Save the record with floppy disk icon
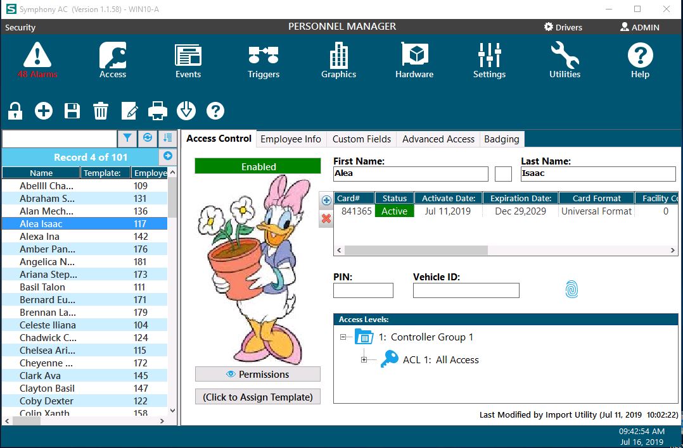683x448 pixels. pos(72,111)
